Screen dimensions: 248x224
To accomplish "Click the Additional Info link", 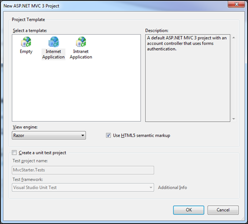I will pyautogui.click(x=172, y=187).
